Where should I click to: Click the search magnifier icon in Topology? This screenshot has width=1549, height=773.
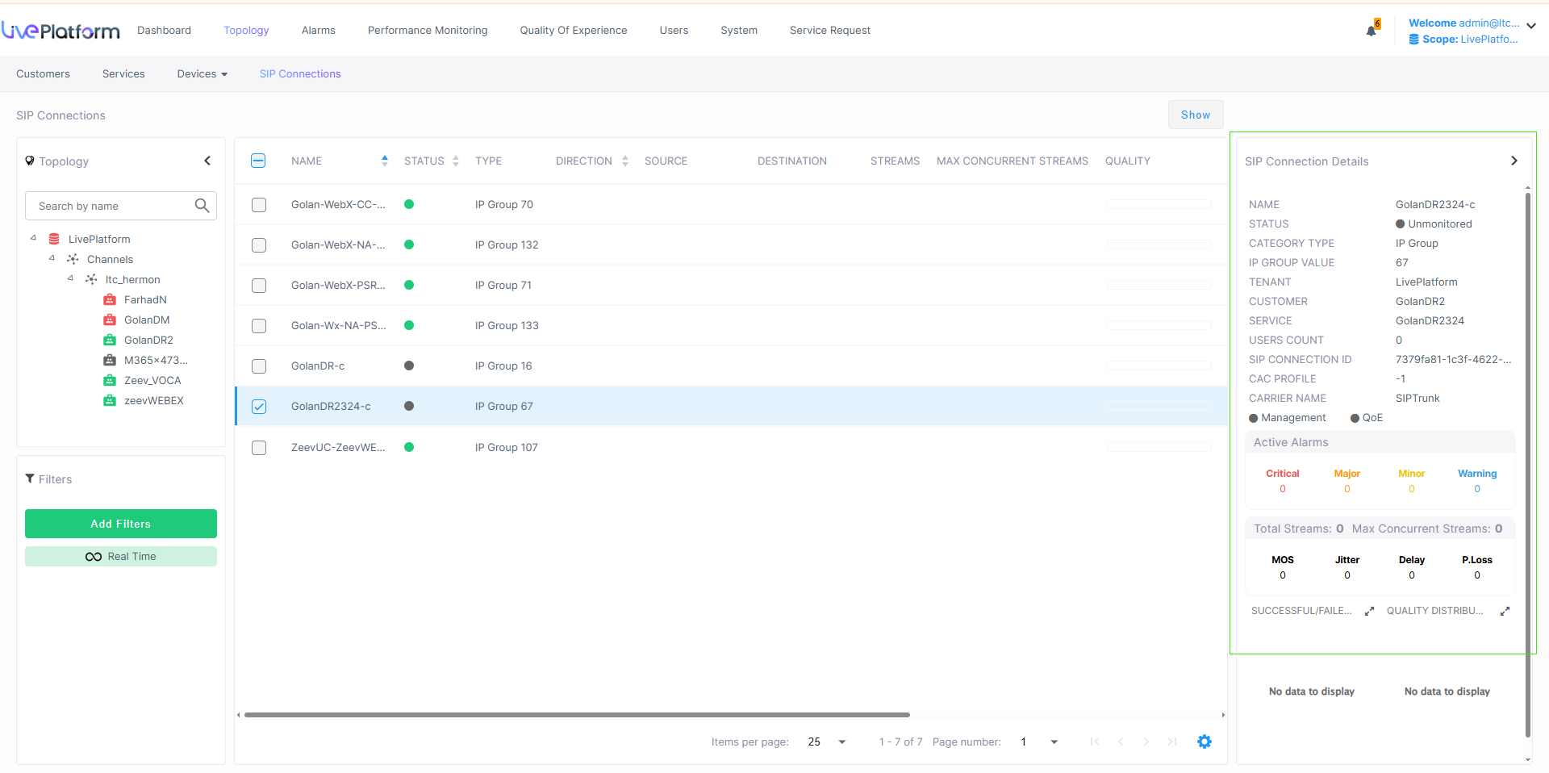(x=202, y=206)
